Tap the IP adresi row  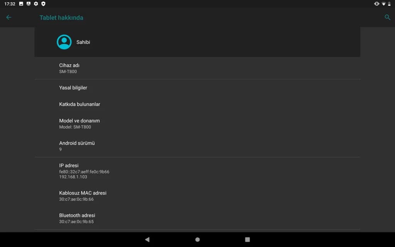(197, 171)
